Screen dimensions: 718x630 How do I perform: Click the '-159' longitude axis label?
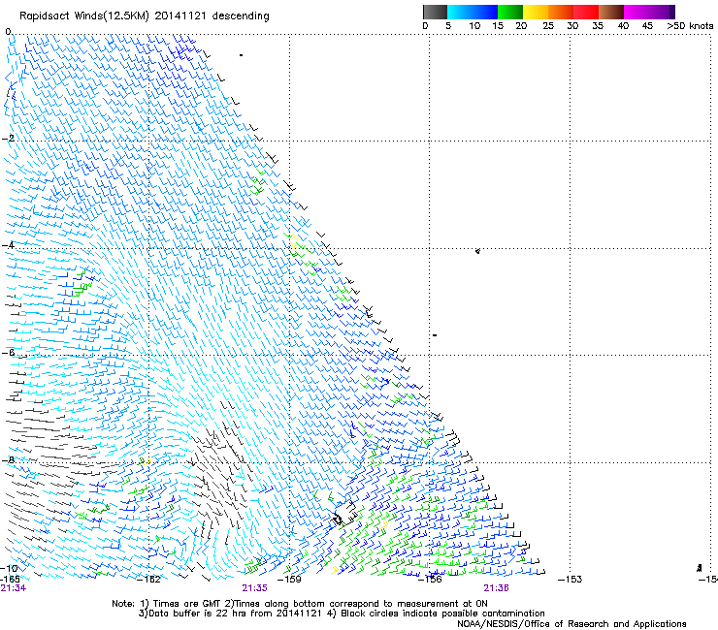point(289,580)
